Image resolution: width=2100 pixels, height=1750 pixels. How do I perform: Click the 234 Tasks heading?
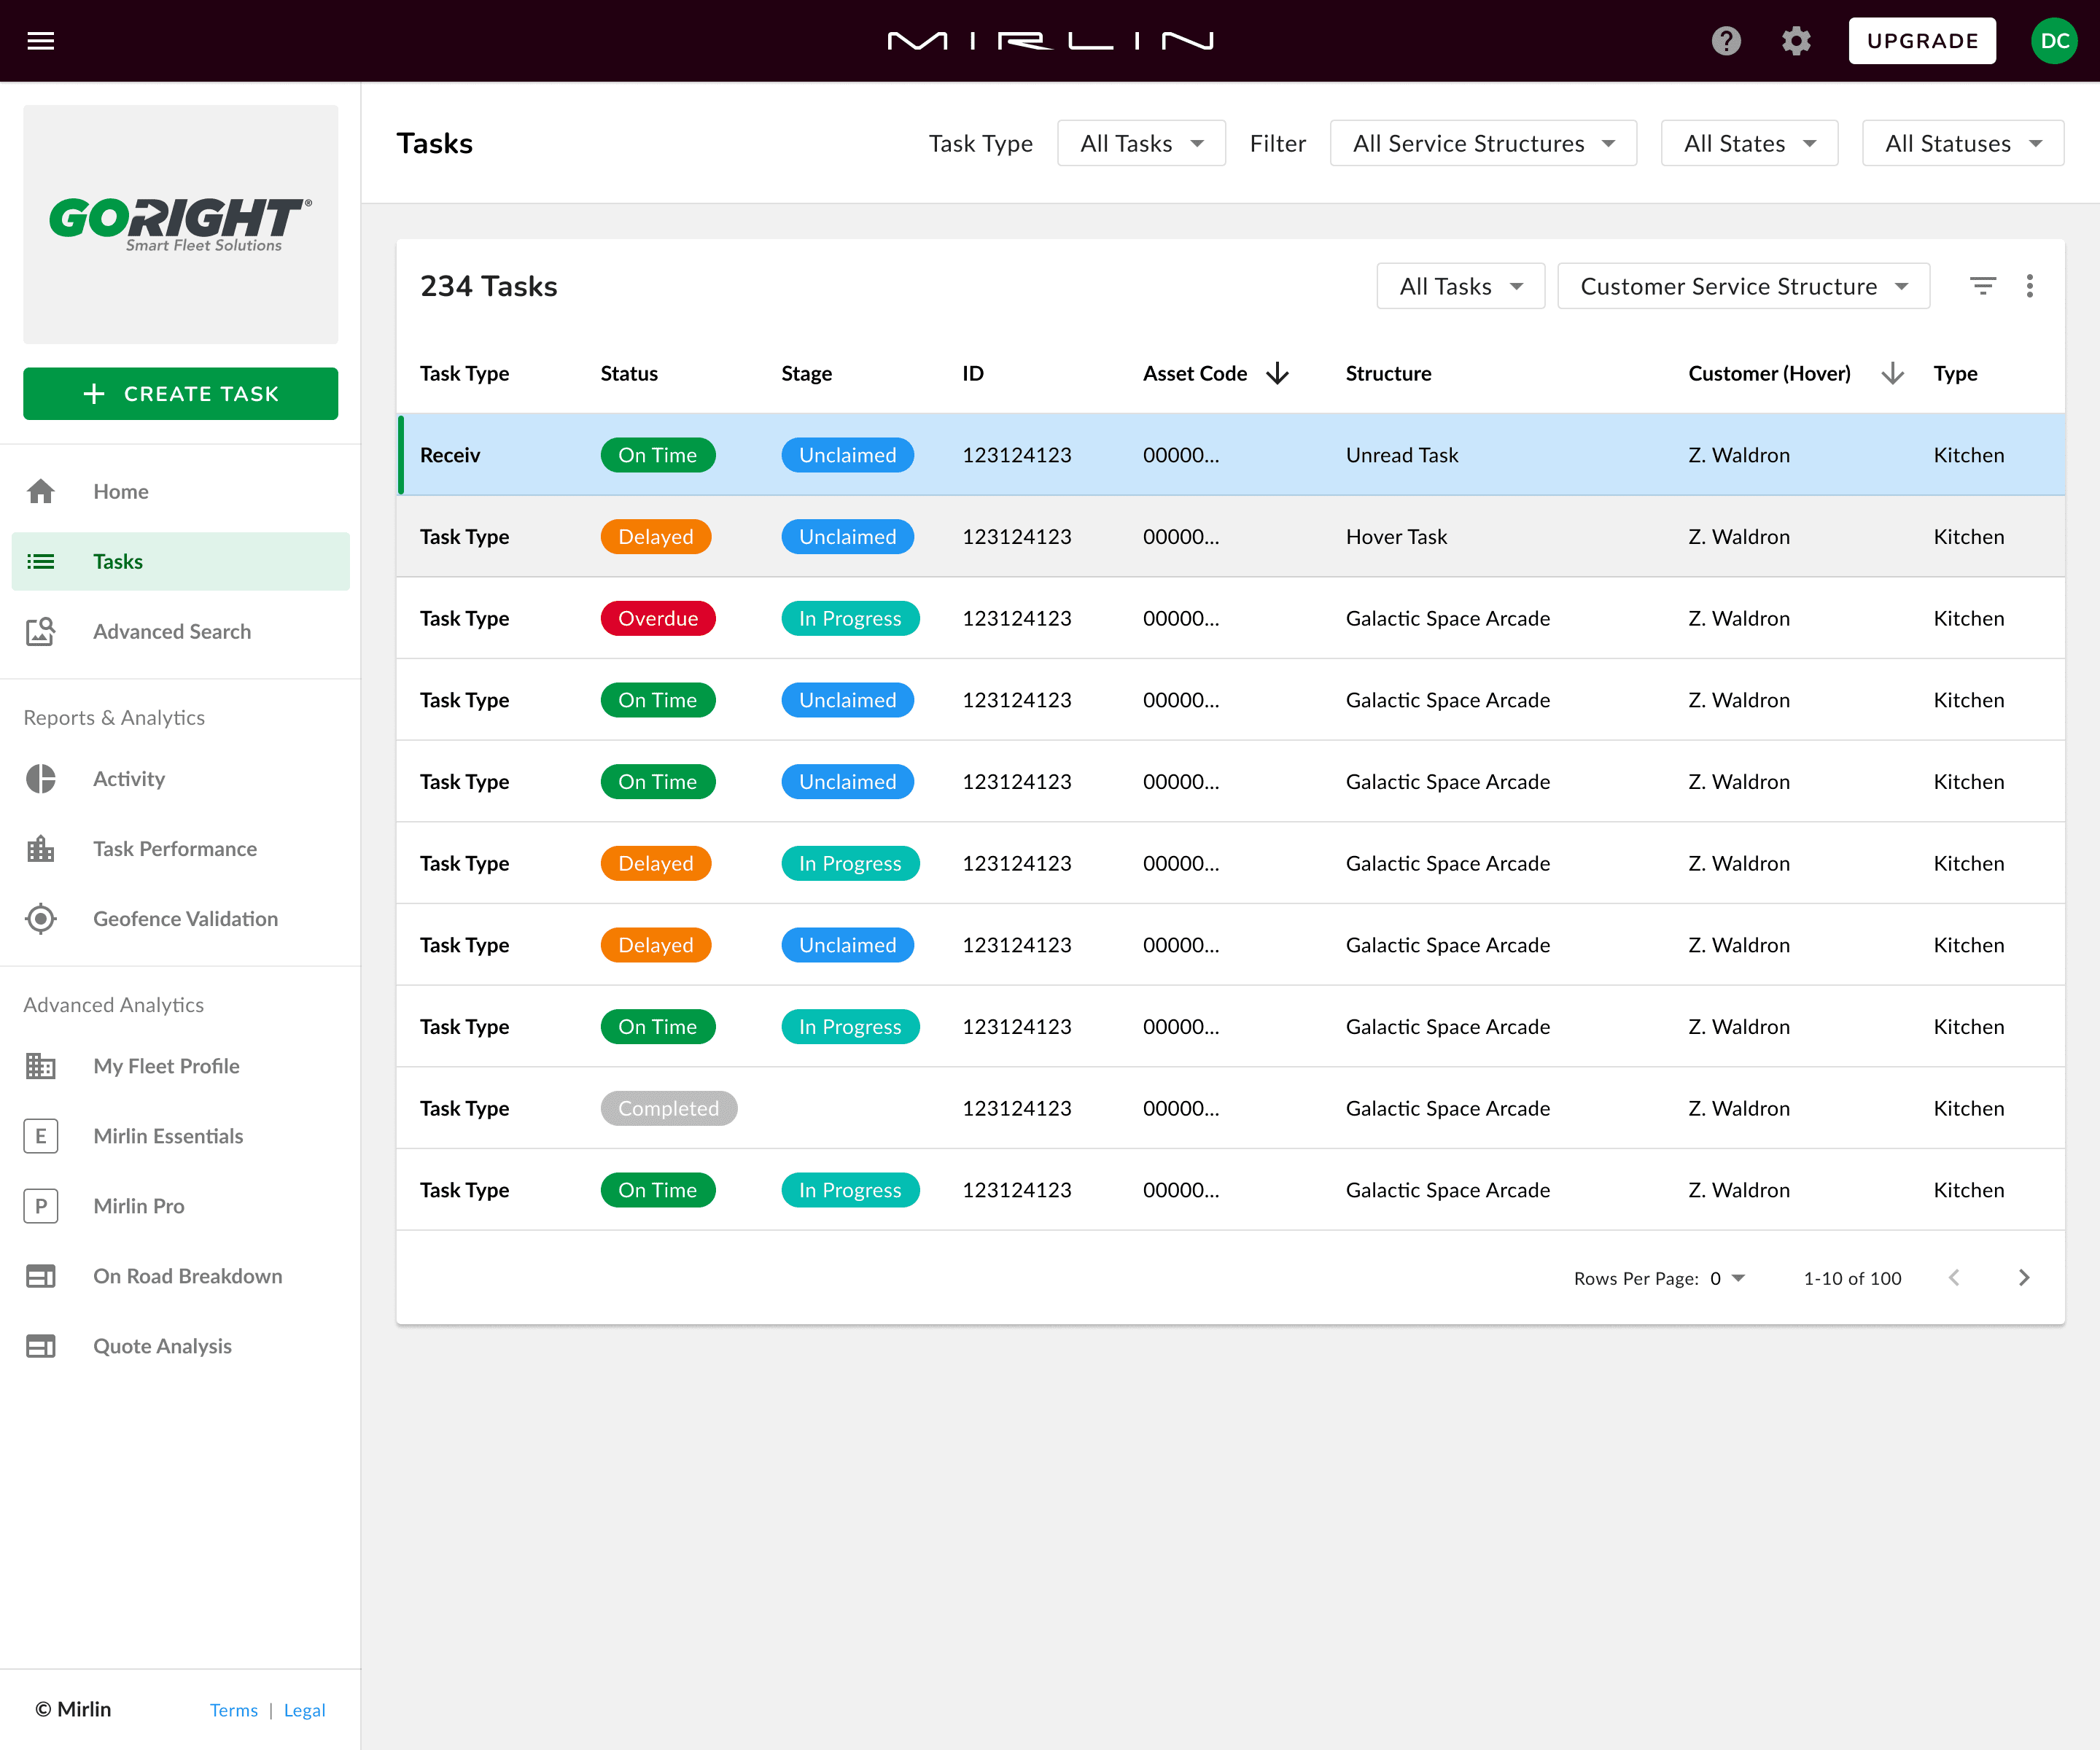(489, 286)
